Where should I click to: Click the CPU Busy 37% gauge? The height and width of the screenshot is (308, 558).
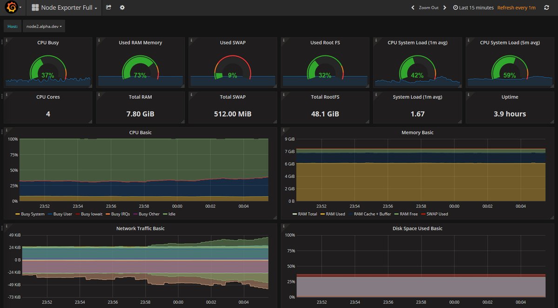(48, 67)
